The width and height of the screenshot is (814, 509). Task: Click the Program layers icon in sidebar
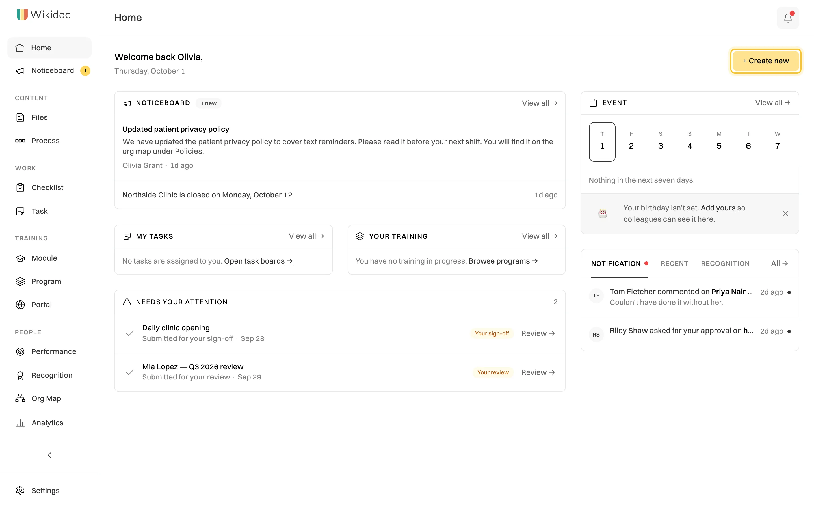[20, 281]
